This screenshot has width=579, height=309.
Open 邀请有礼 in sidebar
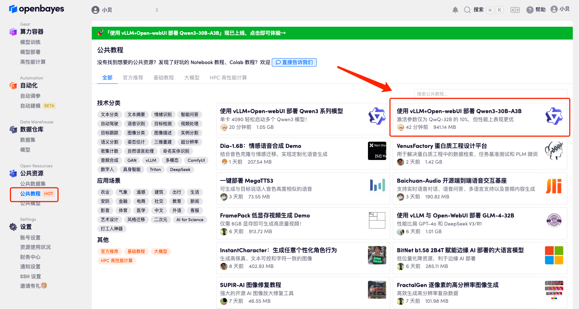33,286
